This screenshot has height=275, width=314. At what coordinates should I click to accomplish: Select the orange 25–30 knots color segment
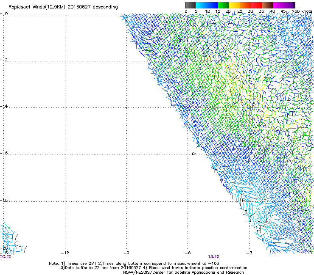(x=245, y=5)
